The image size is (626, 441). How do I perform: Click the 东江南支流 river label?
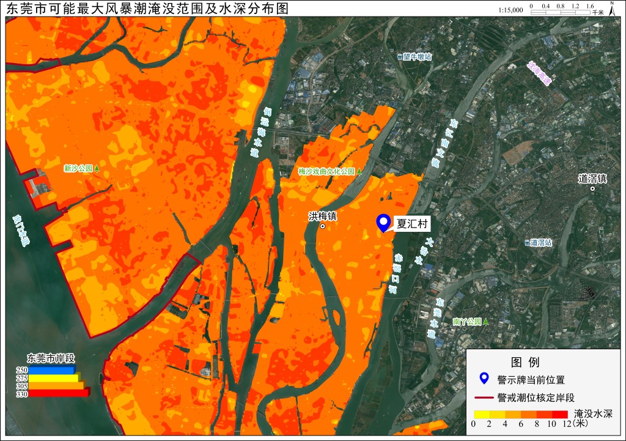tap(444, 143)
